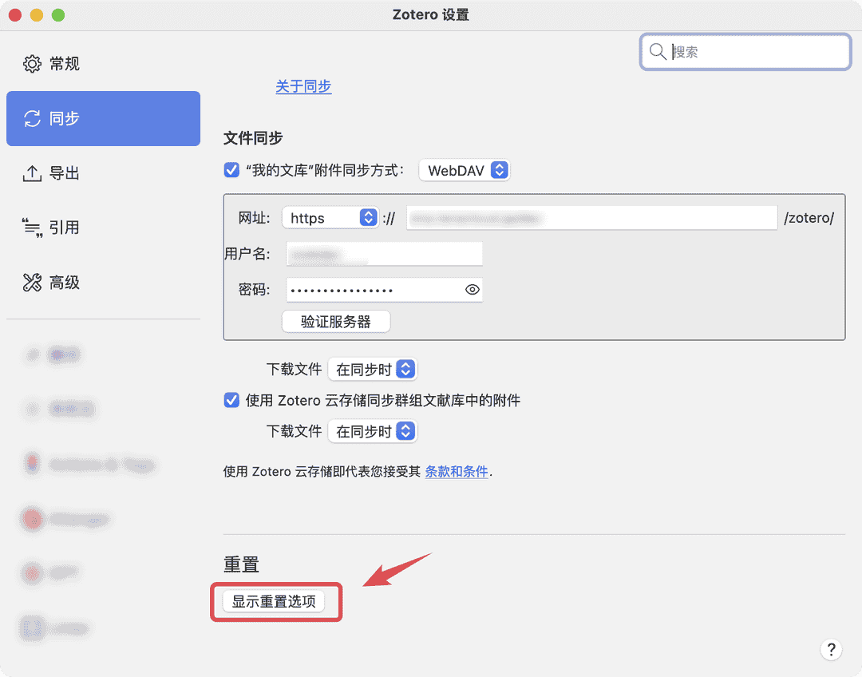Open the 关于同步 link
The image size is (862, 677).
tap(303, 86)
